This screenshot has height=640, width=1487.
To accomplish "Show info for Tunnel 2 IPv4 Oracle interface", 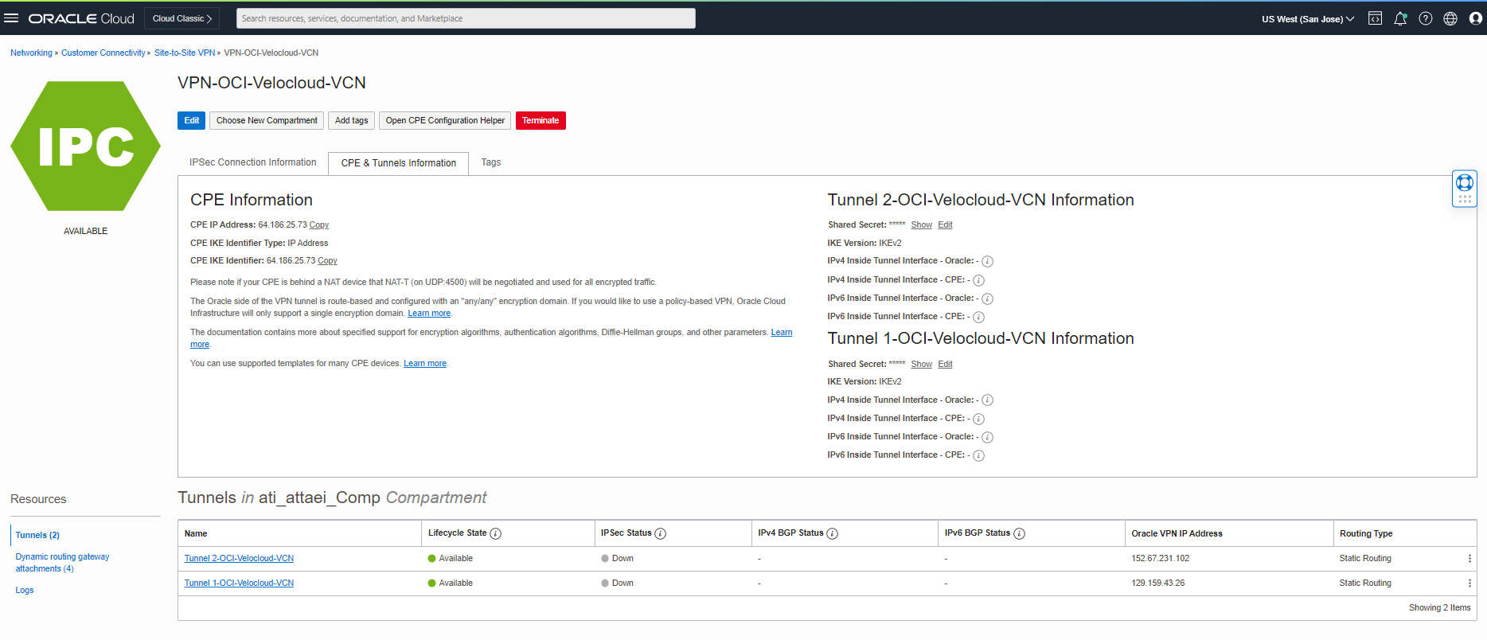I will pyautogui.click(x=987, y=261).
